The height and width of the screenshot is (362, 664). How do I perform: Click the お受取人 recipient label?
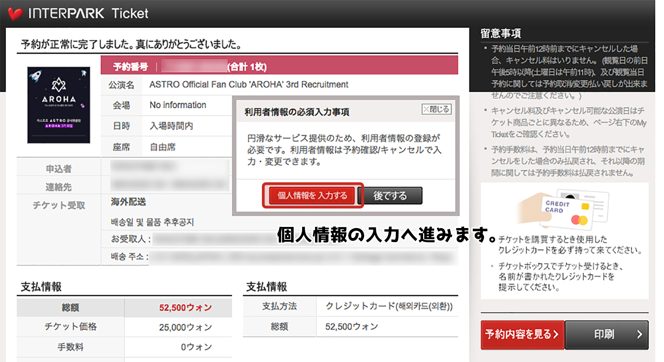click(x=131, y=239)
